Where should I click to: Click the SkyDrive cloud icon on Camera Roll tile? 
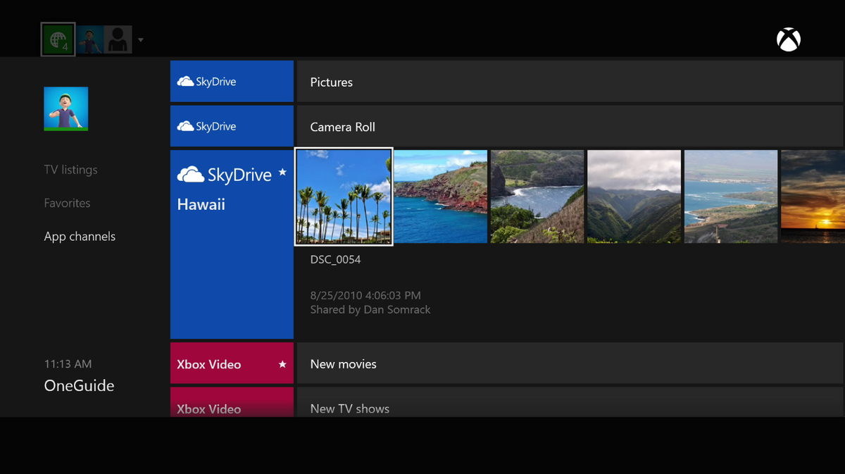tap(184, 125)
